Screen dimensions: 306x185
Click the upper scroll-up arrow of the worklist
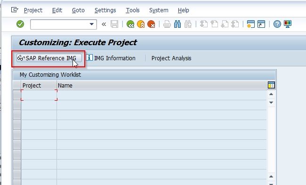[x=271, y=94]
